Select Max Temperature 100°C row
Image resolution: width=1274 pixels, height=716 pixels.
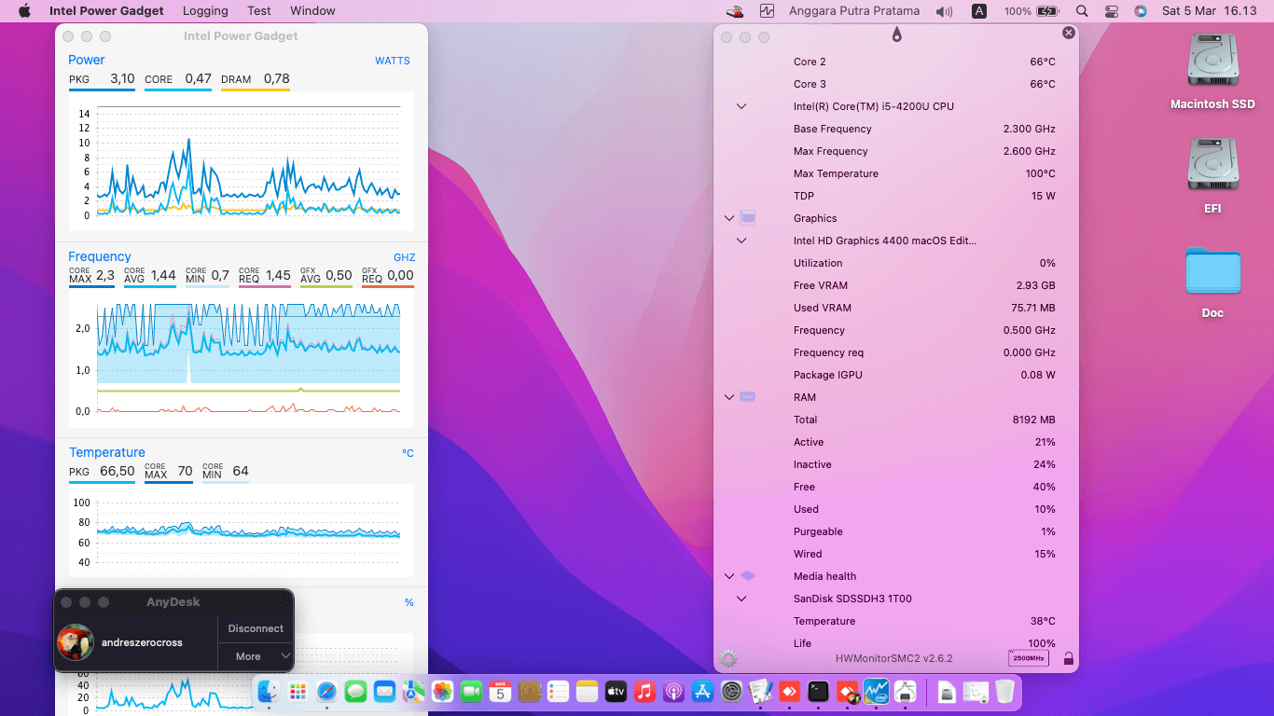pyautogui.click(x=896, y=173)
